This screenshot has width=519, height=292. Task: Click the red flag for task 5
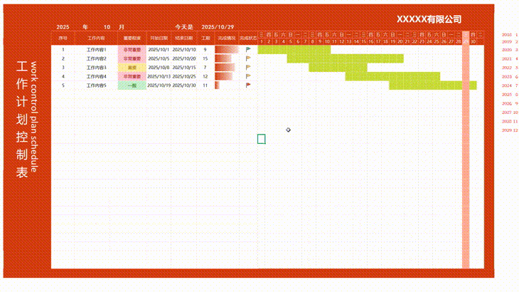click(x=248, y=85)
